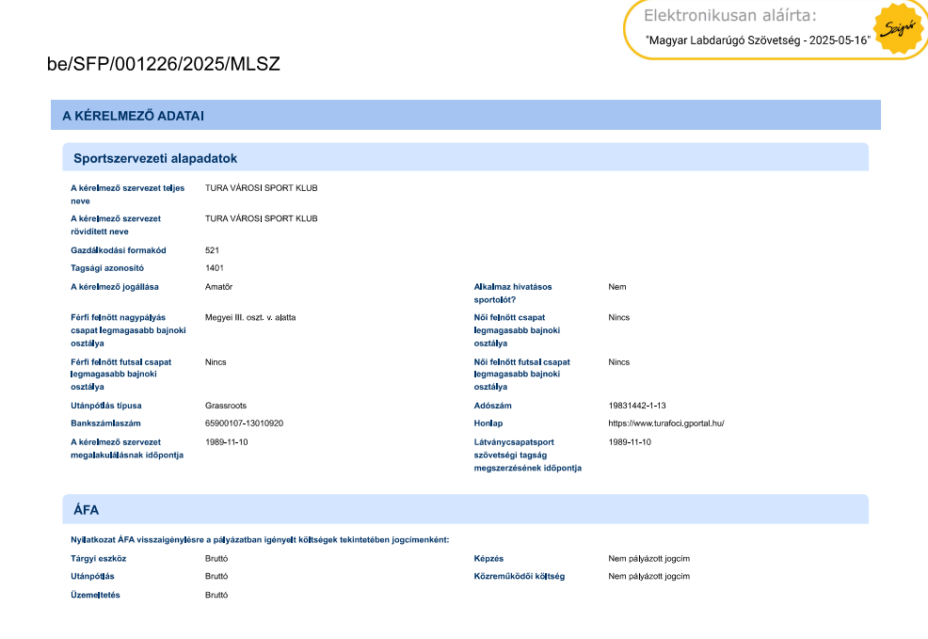Click the 'Honlap' label
The height and width of the screenshot is (639, 928).
pos(488,423)
